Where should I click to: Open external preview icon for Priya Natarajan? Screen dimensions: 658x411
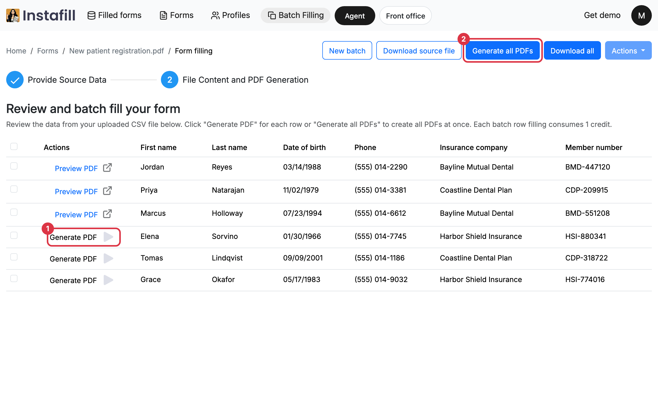(107, 191)
